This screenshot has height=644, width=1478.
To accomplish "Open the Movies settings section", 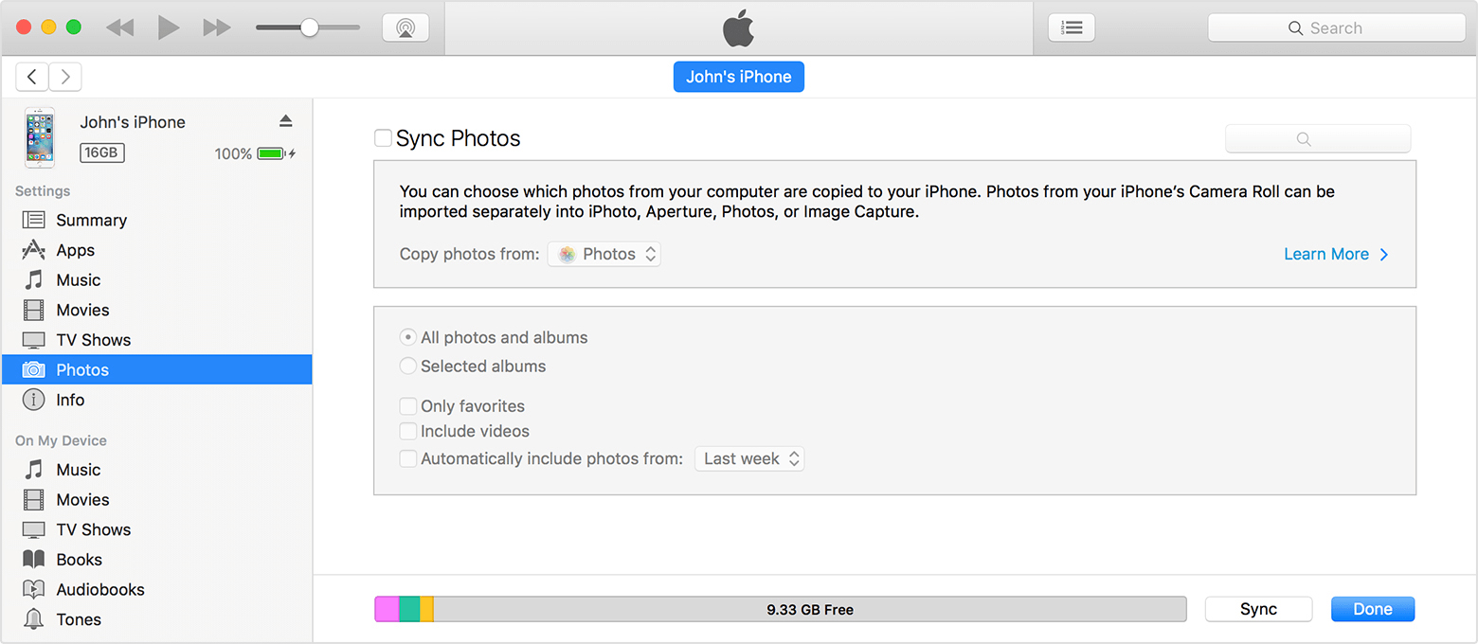I will [157, 310].
